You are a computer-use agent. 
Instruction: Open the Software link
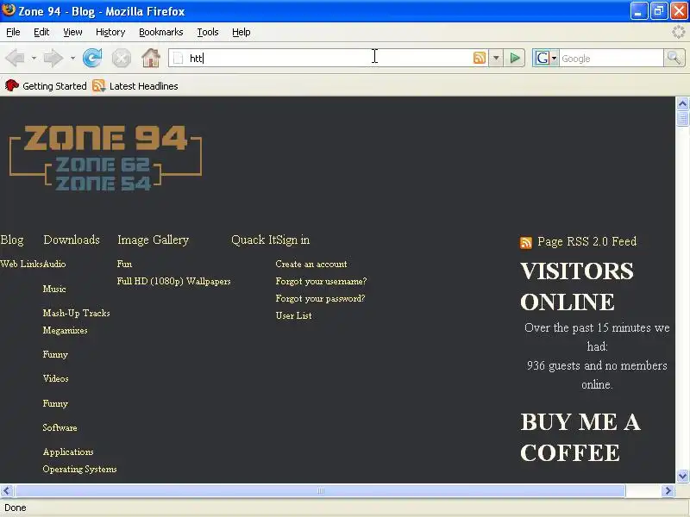click(x=60, y=427)
